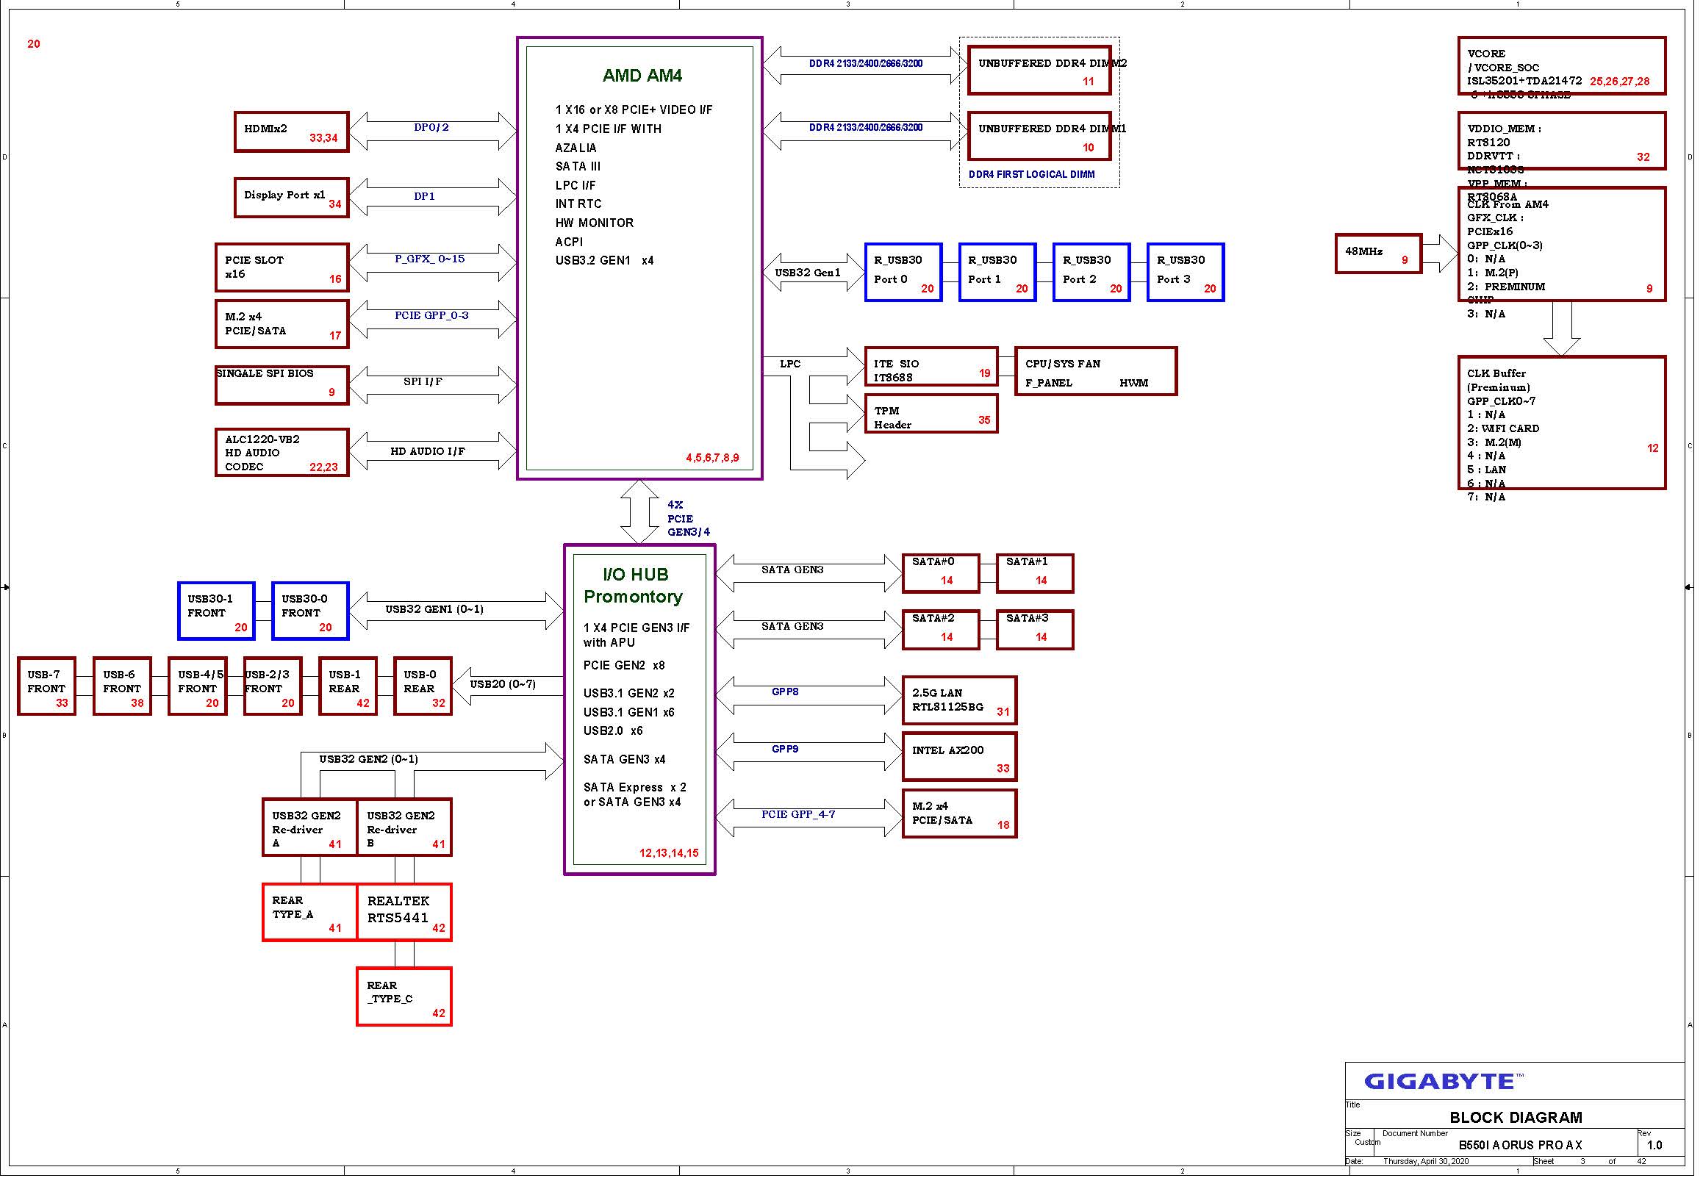The image size is (1703, 1178).
Task: Click the DP0/2 bus label
Action: 431,128
